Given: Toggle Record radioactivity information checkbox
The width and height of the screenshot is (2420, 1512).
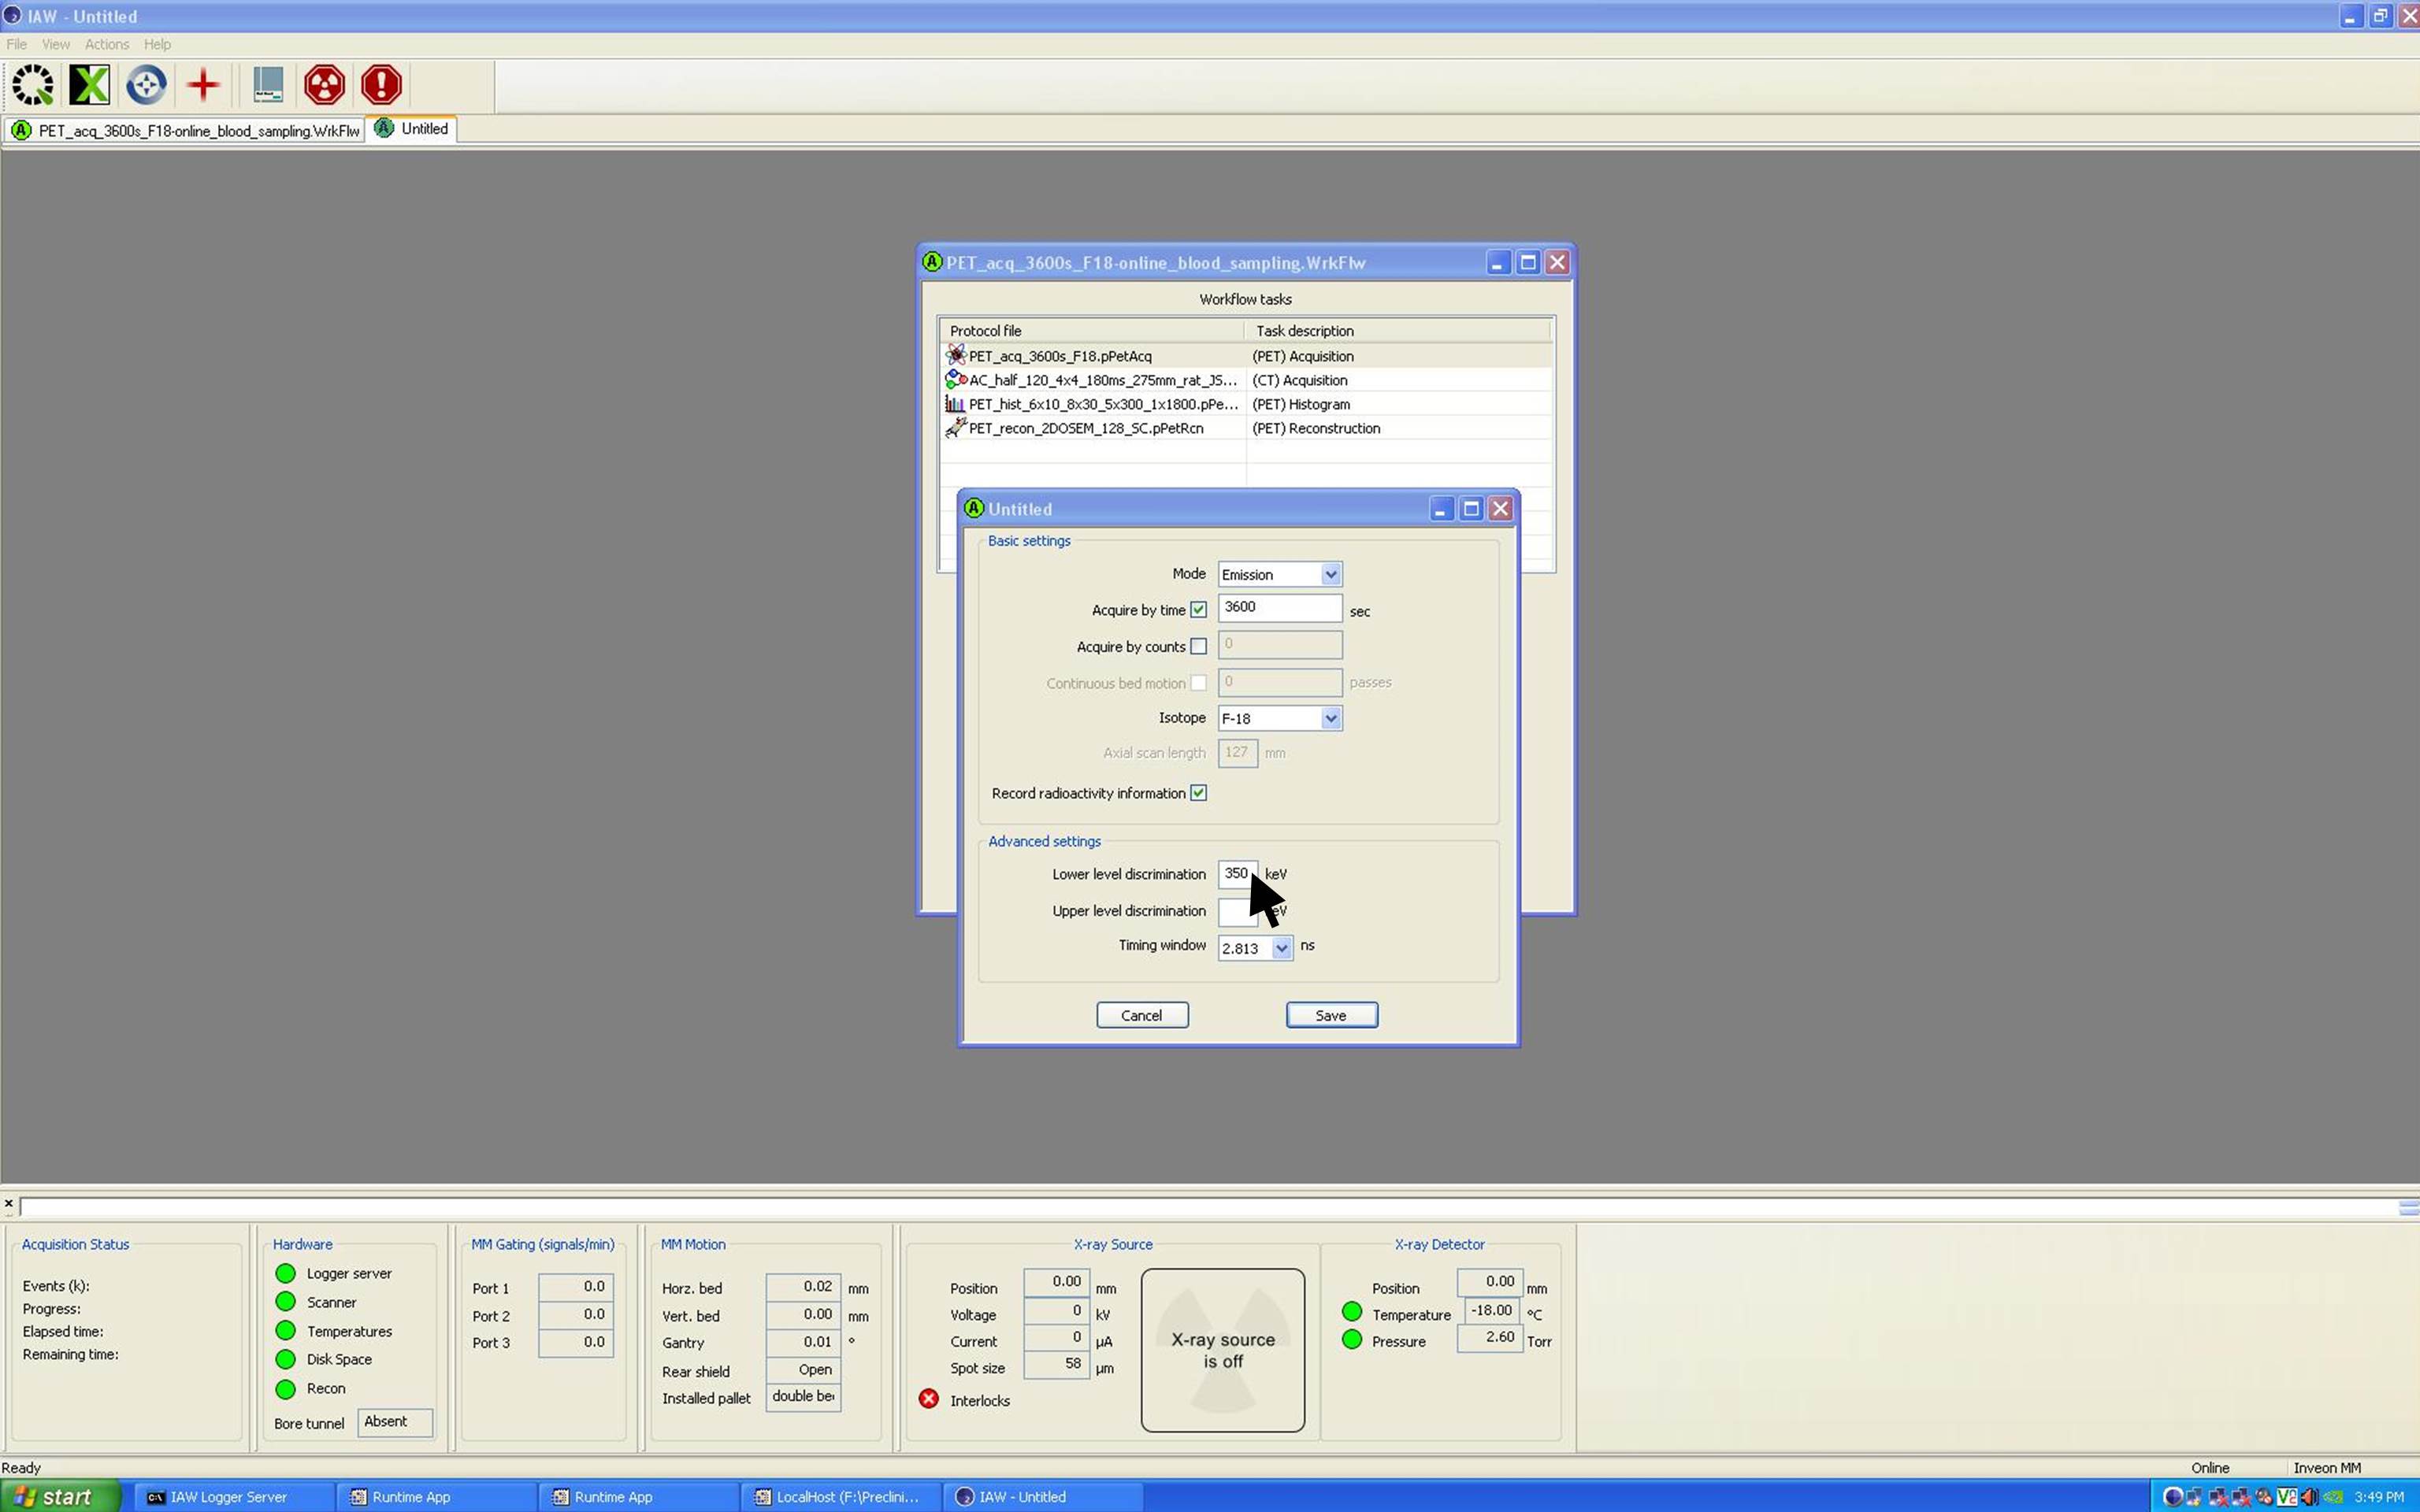Looking at the screenshot, I should tap(1198, 793).
